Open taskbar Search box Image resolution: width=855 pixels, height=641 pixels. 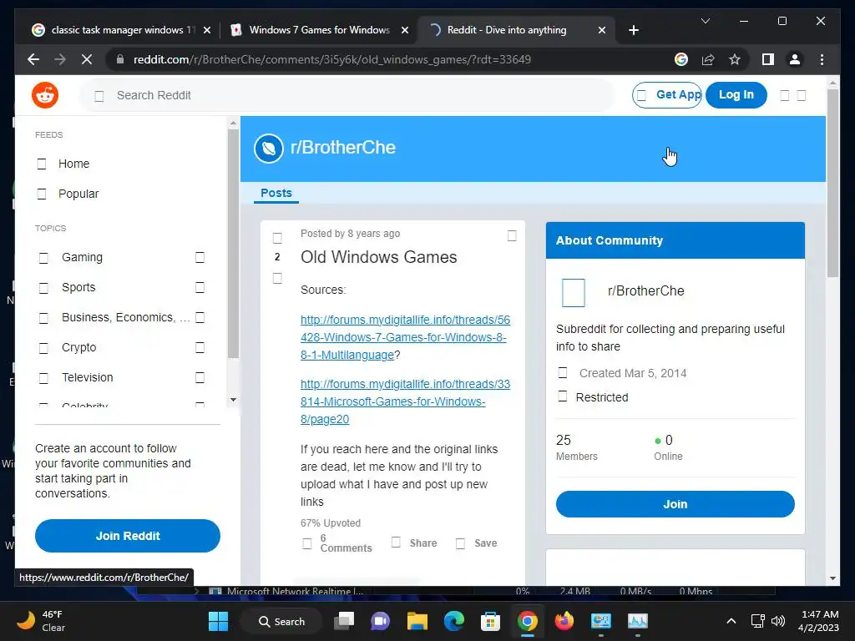(282, 621)
